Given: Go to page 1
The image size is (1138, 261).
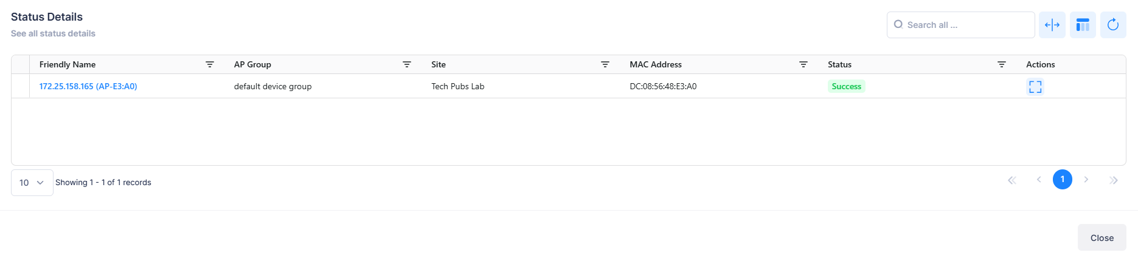Looking at the screenshot, I should click(1063, 180).
